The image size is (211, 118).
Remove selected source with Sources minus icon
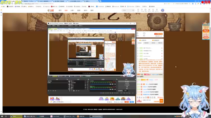(71, 91)
